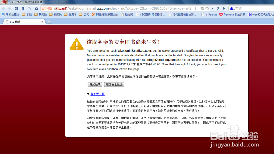Viewport: 274px width, 154px height.
Task: Click the heading 该服务器的安全证书尚未生效！
Action: [123, 42]
